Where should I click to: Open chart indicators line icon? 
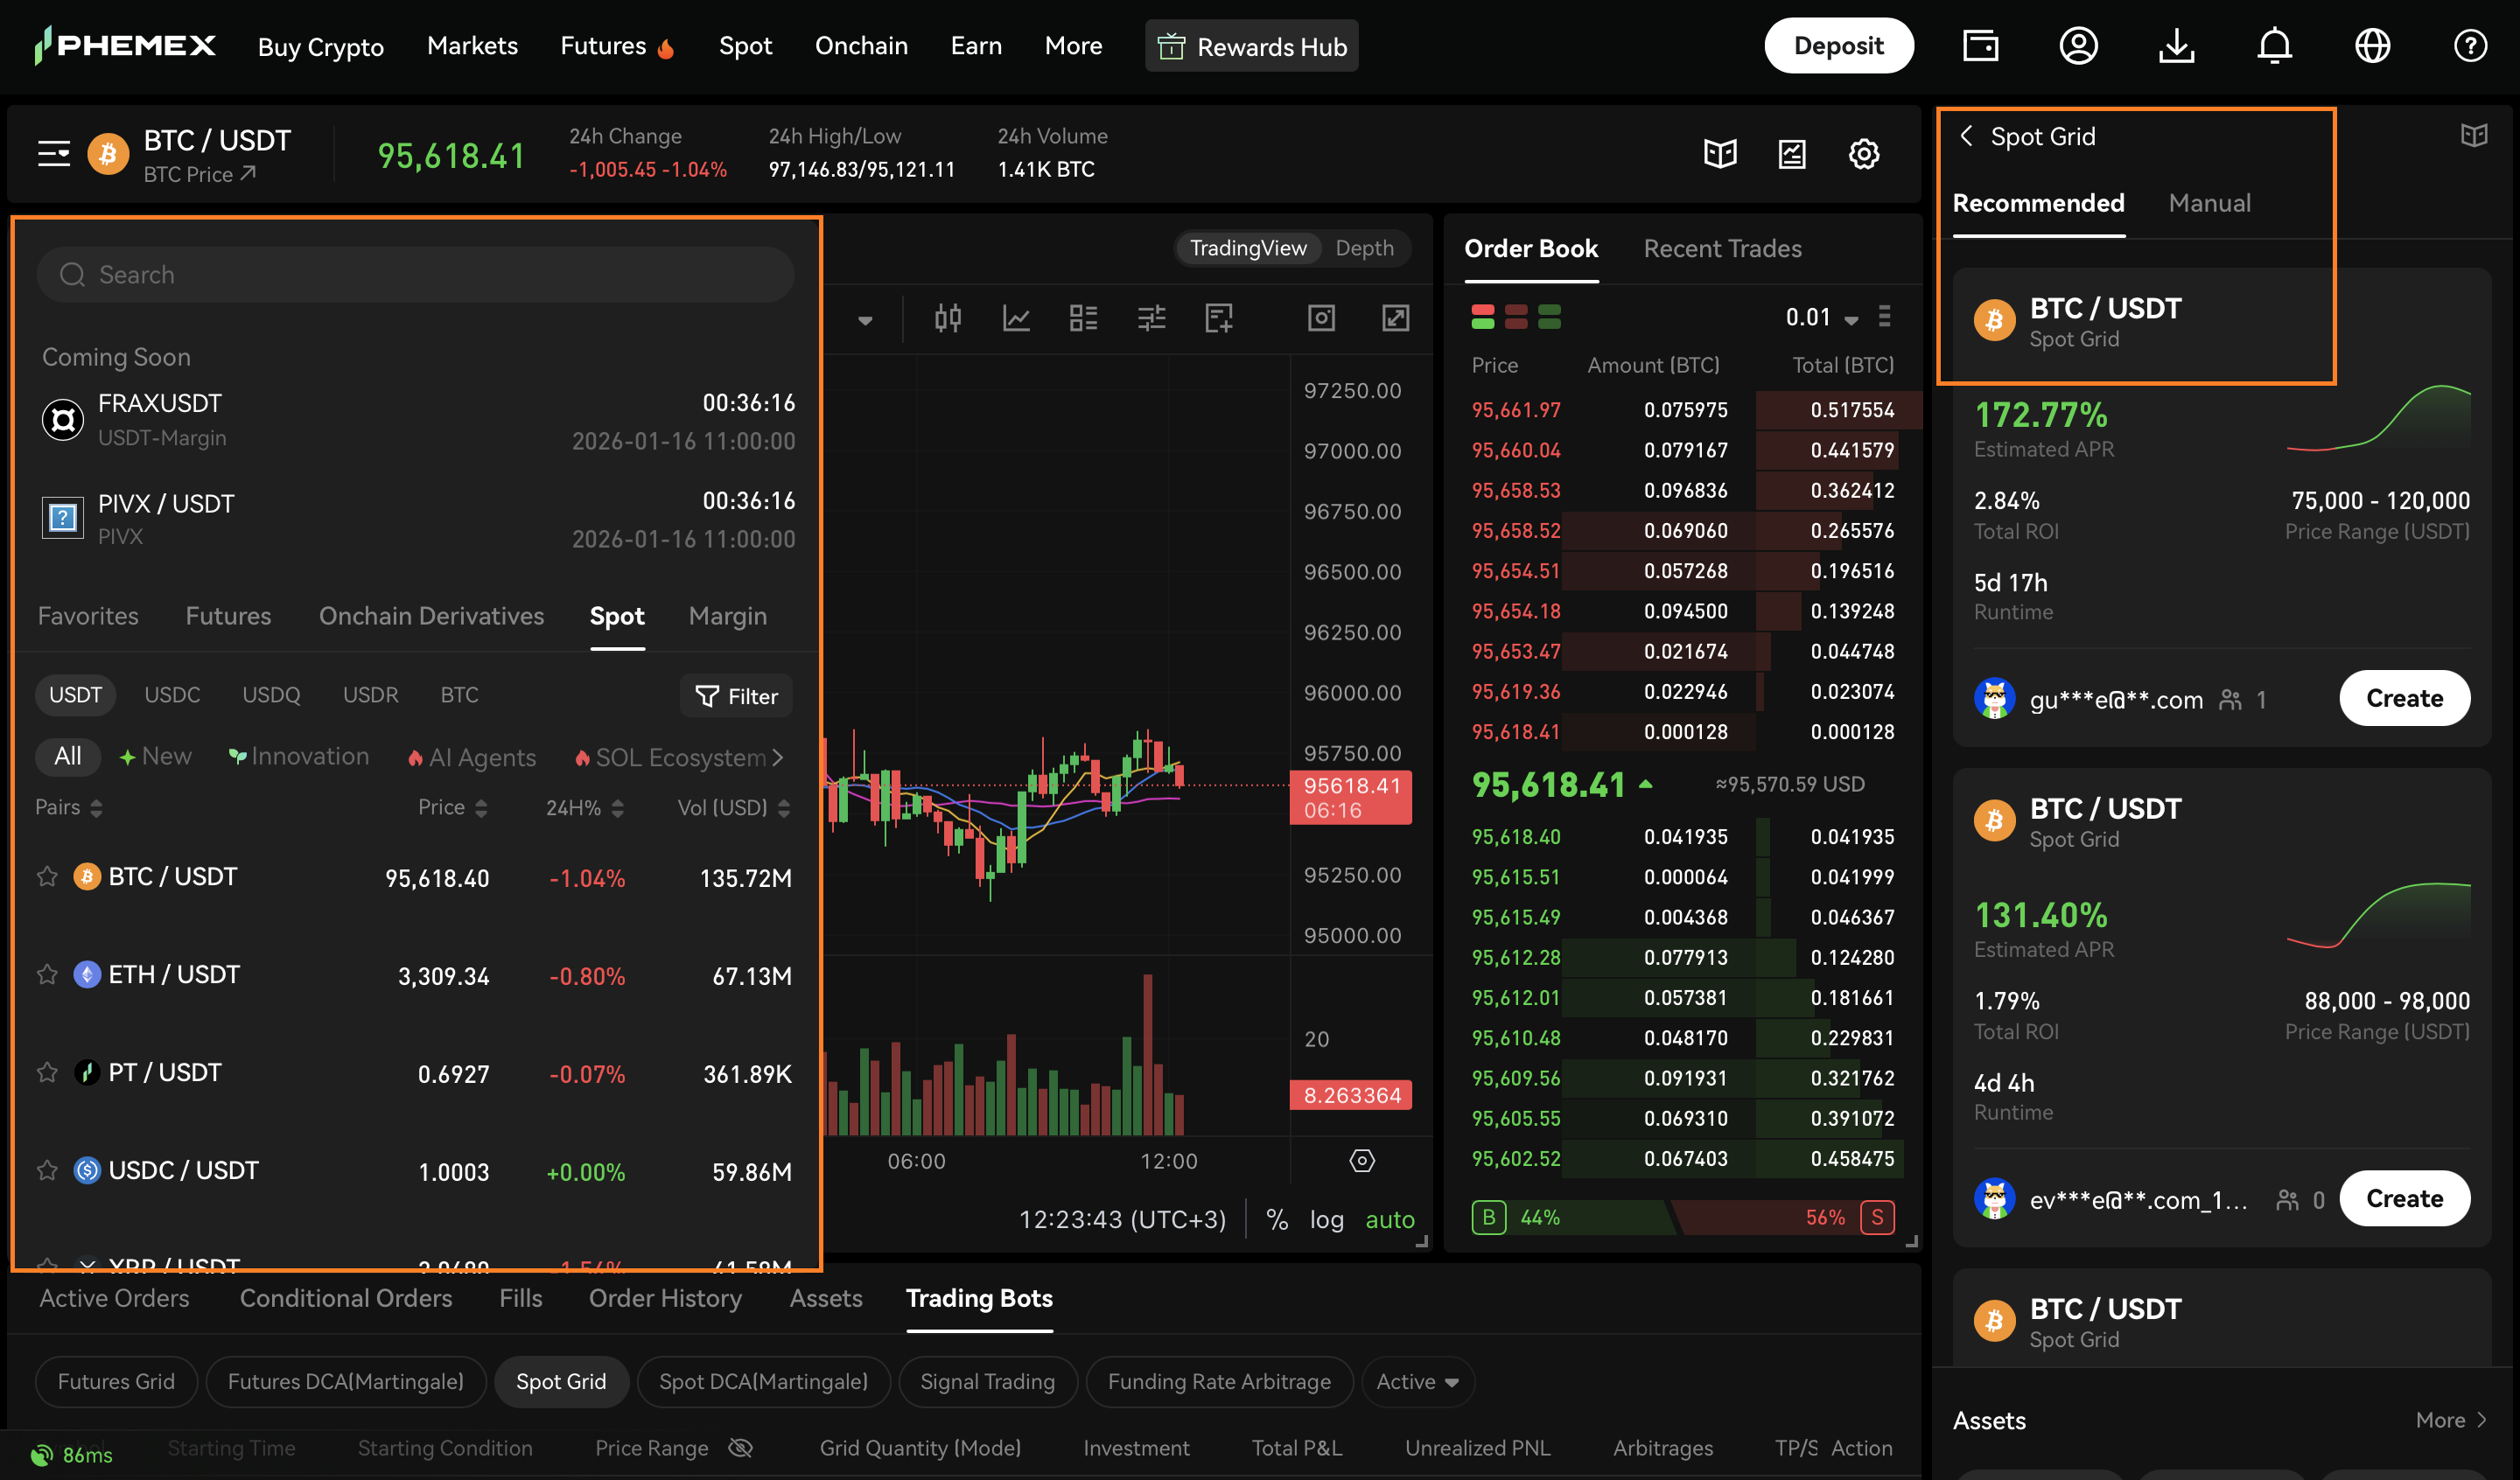point(1016,318)
